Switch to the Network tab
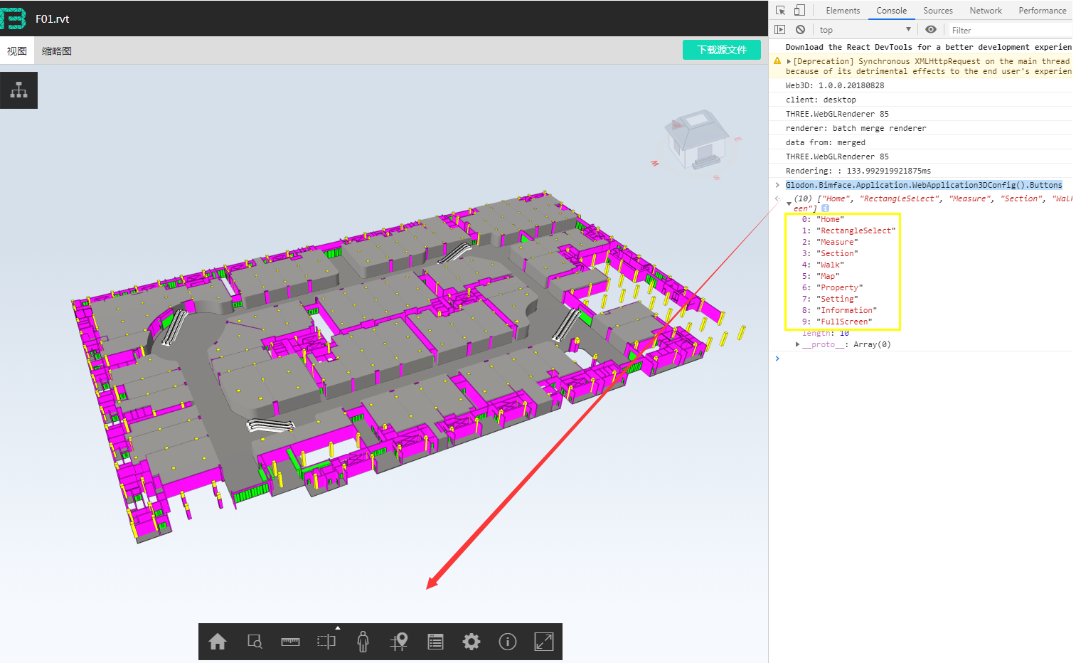1076x663 pixels. [985, 11]
